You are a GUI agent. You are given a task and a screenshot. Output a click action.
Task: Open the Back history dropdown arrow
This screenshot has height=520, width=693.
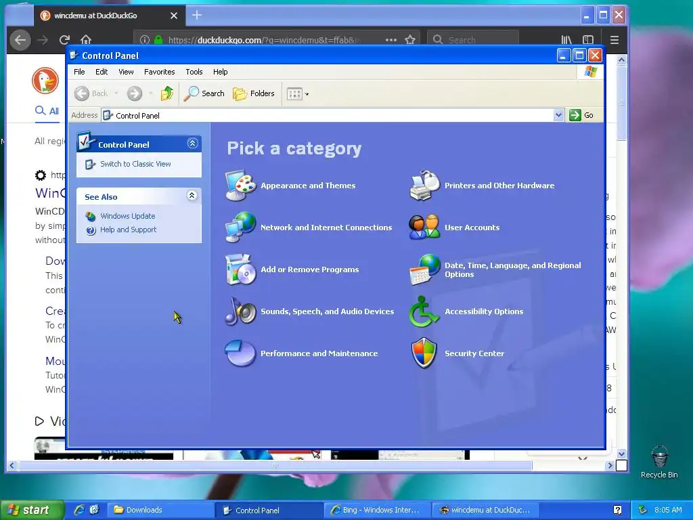point(116,93)
